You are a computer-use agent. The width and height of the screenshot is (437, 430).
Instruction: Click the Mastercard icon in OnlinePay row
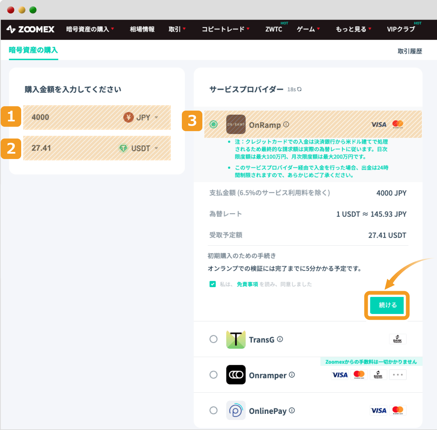click(398, 410)
